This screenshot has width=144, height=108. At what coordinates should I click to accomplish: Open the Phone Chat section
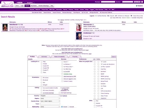(45, 10)
